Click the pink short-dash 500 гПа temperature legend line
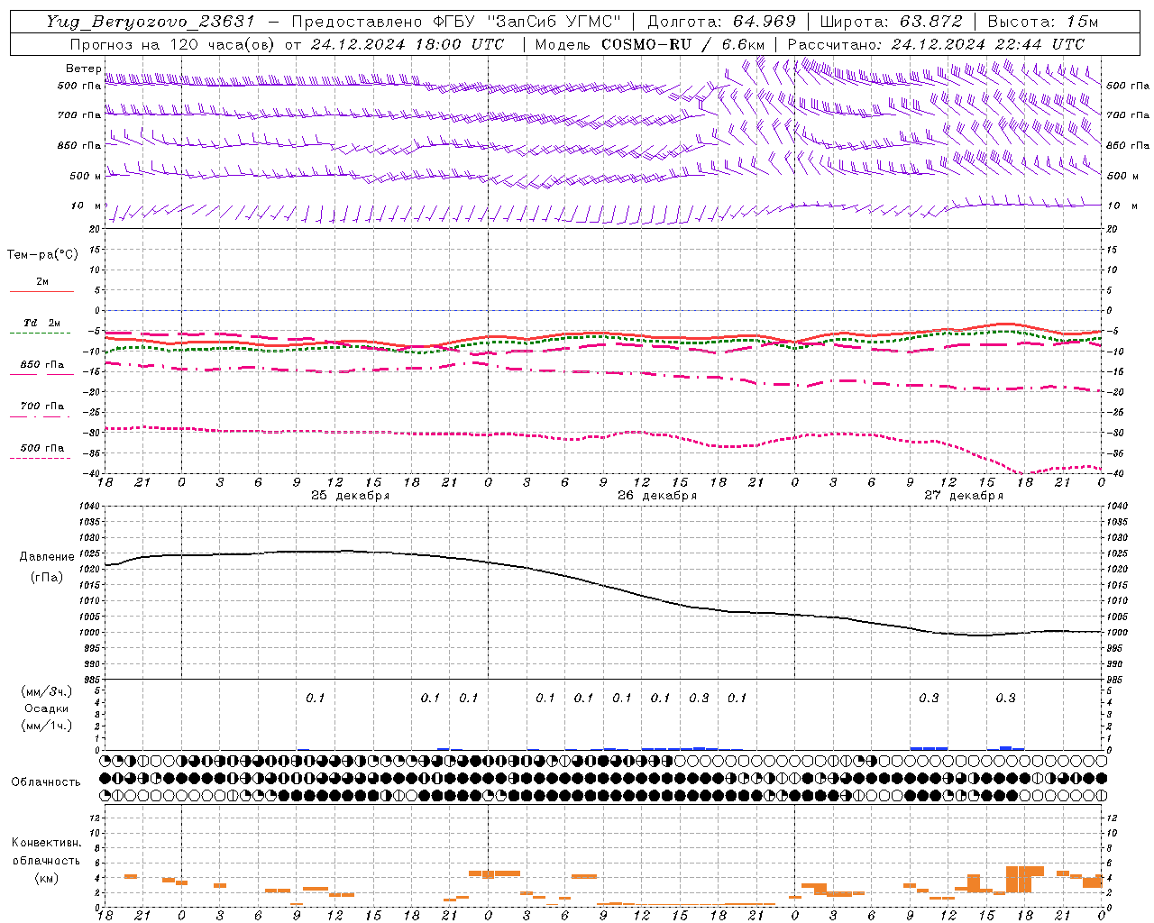 [40, 458]
